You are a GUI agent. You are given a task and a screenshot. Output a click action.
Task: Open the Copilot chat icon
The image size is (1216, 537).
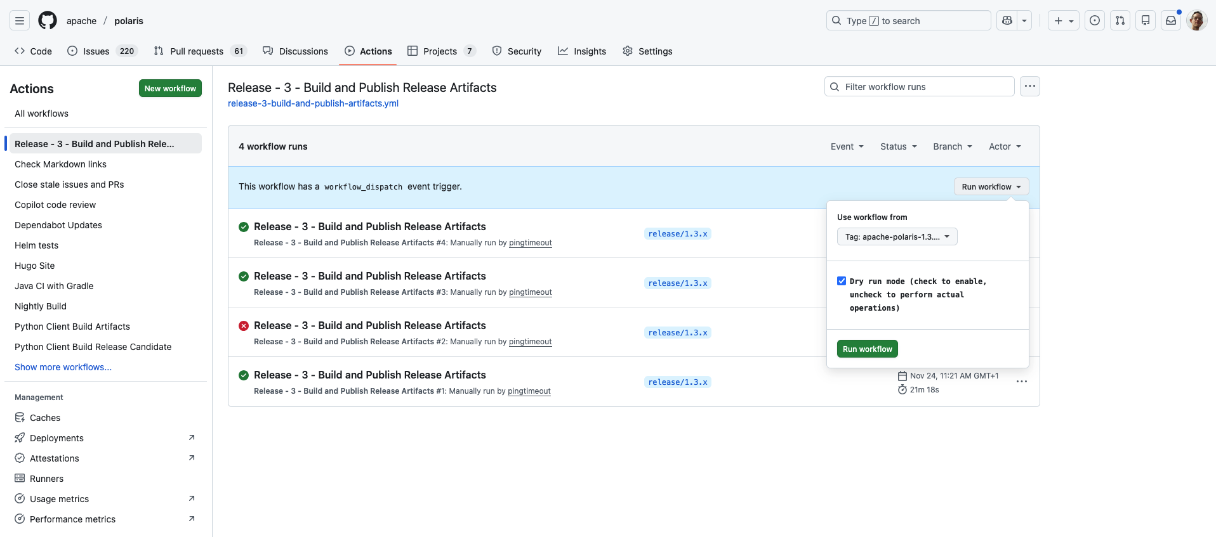pos(1007,21)
